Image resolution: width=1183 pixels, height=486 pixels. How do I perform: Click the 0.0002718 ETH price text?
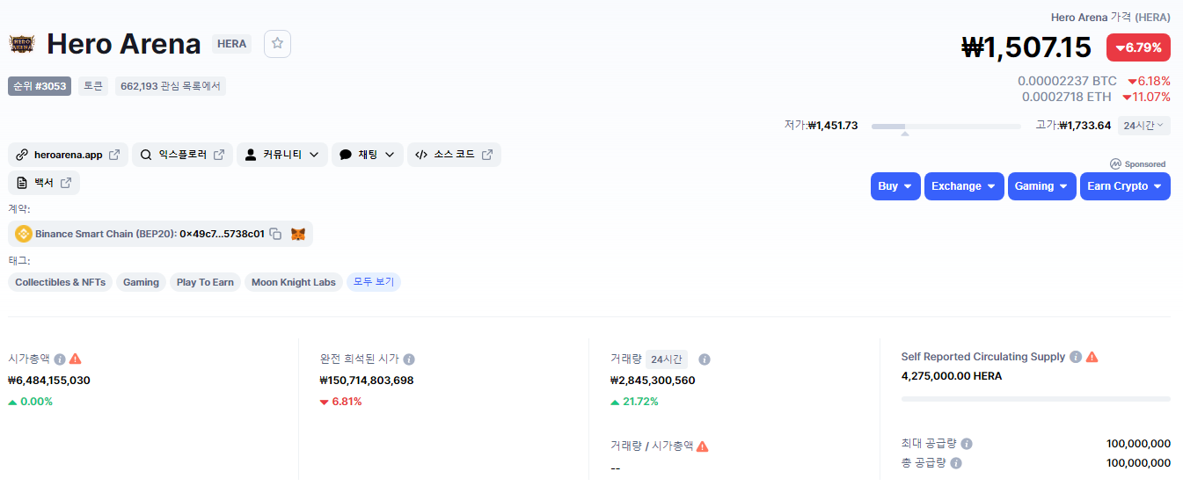point(1067,97)
